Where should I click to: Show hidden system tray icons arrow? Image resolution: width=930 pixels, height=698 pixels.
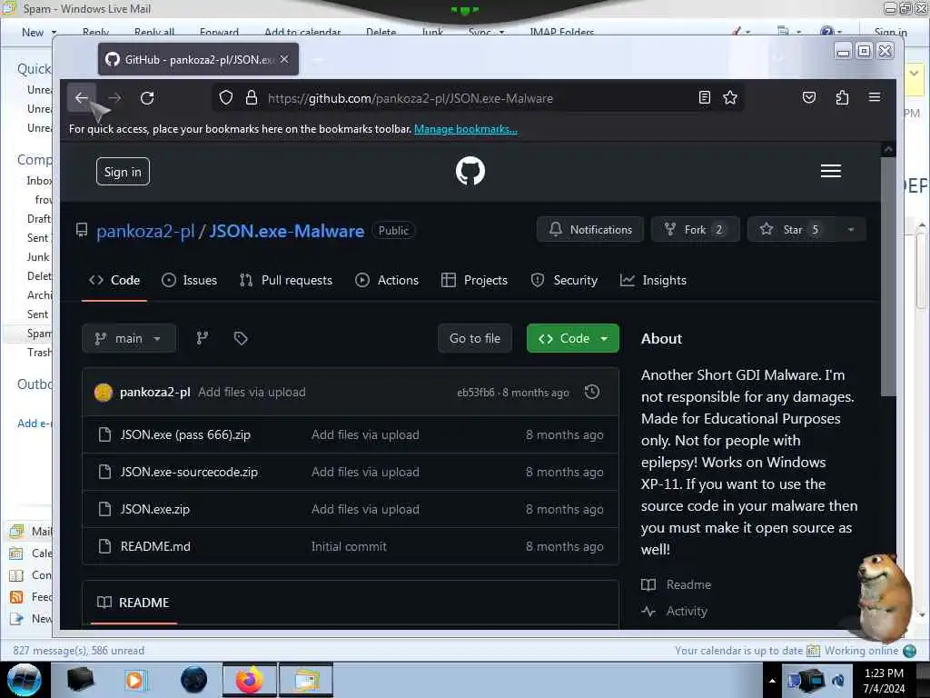pos(772,681)
